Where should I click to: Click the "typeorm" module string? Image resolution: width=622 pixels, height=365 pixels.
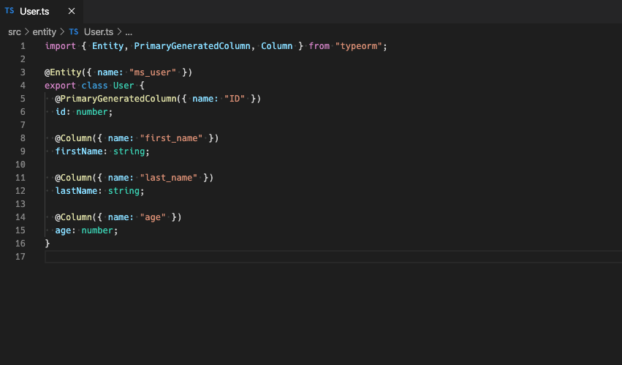point(359,46)
